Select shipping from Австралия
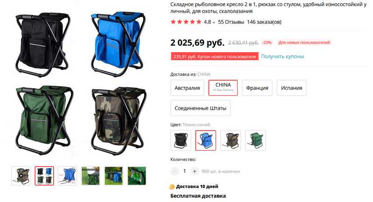 pos(187,88)
